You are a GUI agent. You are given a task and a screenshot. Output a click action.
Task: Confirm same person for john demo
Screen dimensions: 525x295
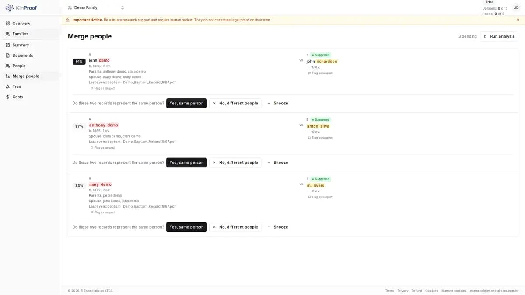click(x=186, y=103)
